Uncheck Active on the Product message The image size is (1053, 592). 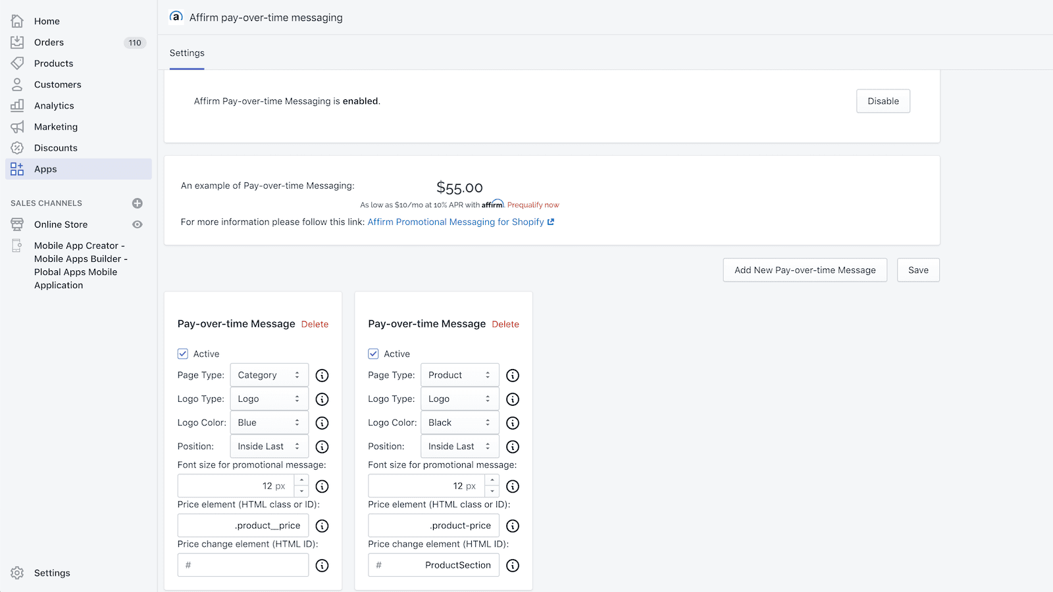click(373, 353)
